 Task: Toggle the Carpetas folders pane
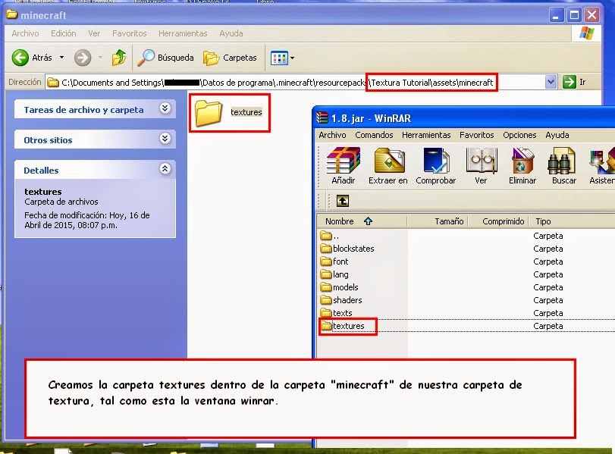(231, 58)
